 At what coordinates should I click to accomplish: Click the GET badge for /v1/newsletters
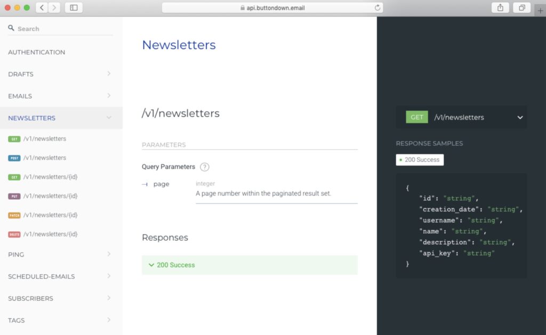[x=13, y=138]
